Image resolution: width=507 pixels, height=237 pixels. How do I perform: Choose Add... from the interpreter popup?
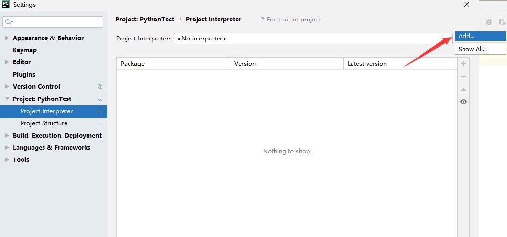(466, 36)
